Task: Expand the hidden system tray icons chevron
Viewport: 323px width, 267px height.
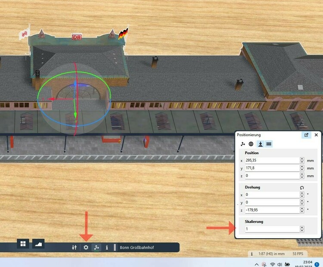Action: click(x=257, y=264)
